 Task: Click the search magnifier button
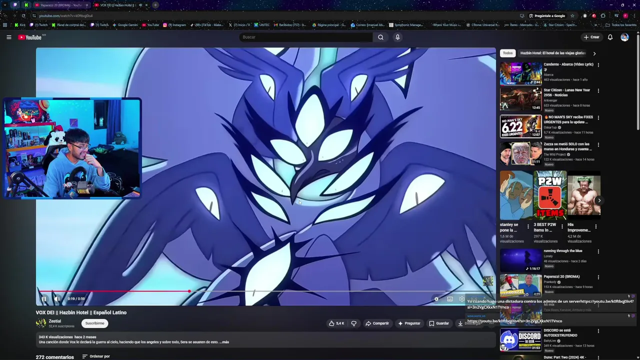coord(380,37)
